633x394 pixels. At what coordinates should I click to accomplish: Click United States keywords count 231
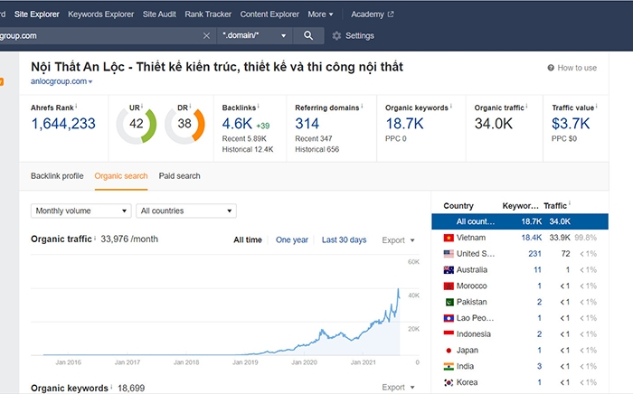pyautogui.click(x=534, y=254)
